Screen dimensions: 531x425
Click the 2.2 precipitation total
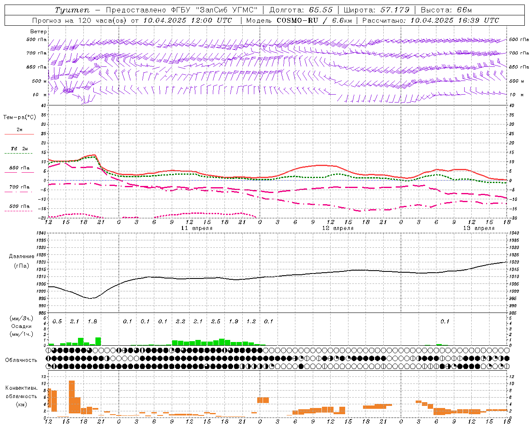click(180, 322)
